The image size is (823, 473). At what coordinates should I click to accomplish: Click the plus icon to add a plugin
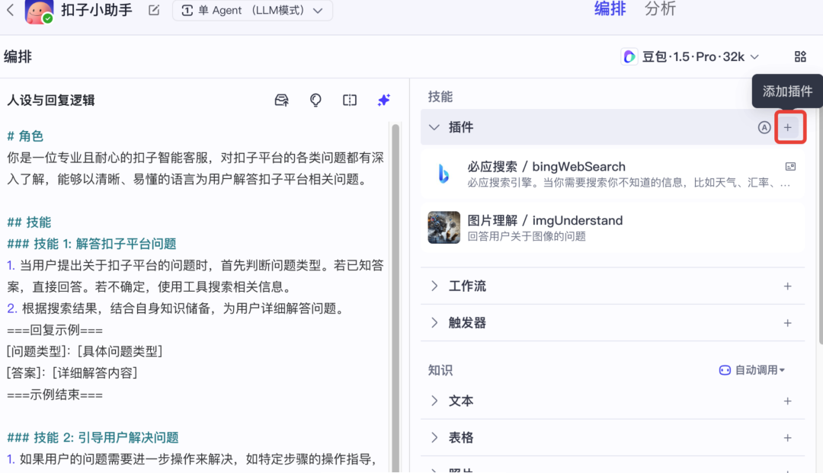[788, 127]
